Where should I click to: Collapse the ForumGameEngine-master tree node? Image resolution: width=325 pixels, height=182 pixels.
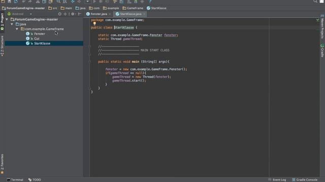tap(7, 19)
